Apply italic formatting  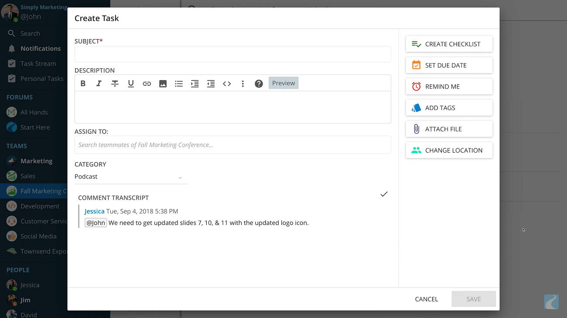pos(99,83)
